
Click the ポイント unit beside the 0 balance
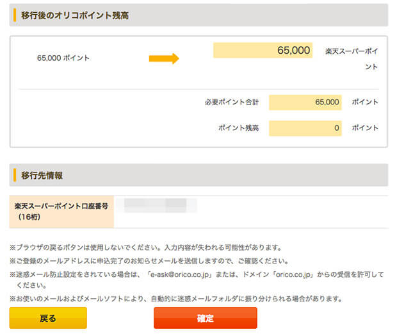click(365, 128)
